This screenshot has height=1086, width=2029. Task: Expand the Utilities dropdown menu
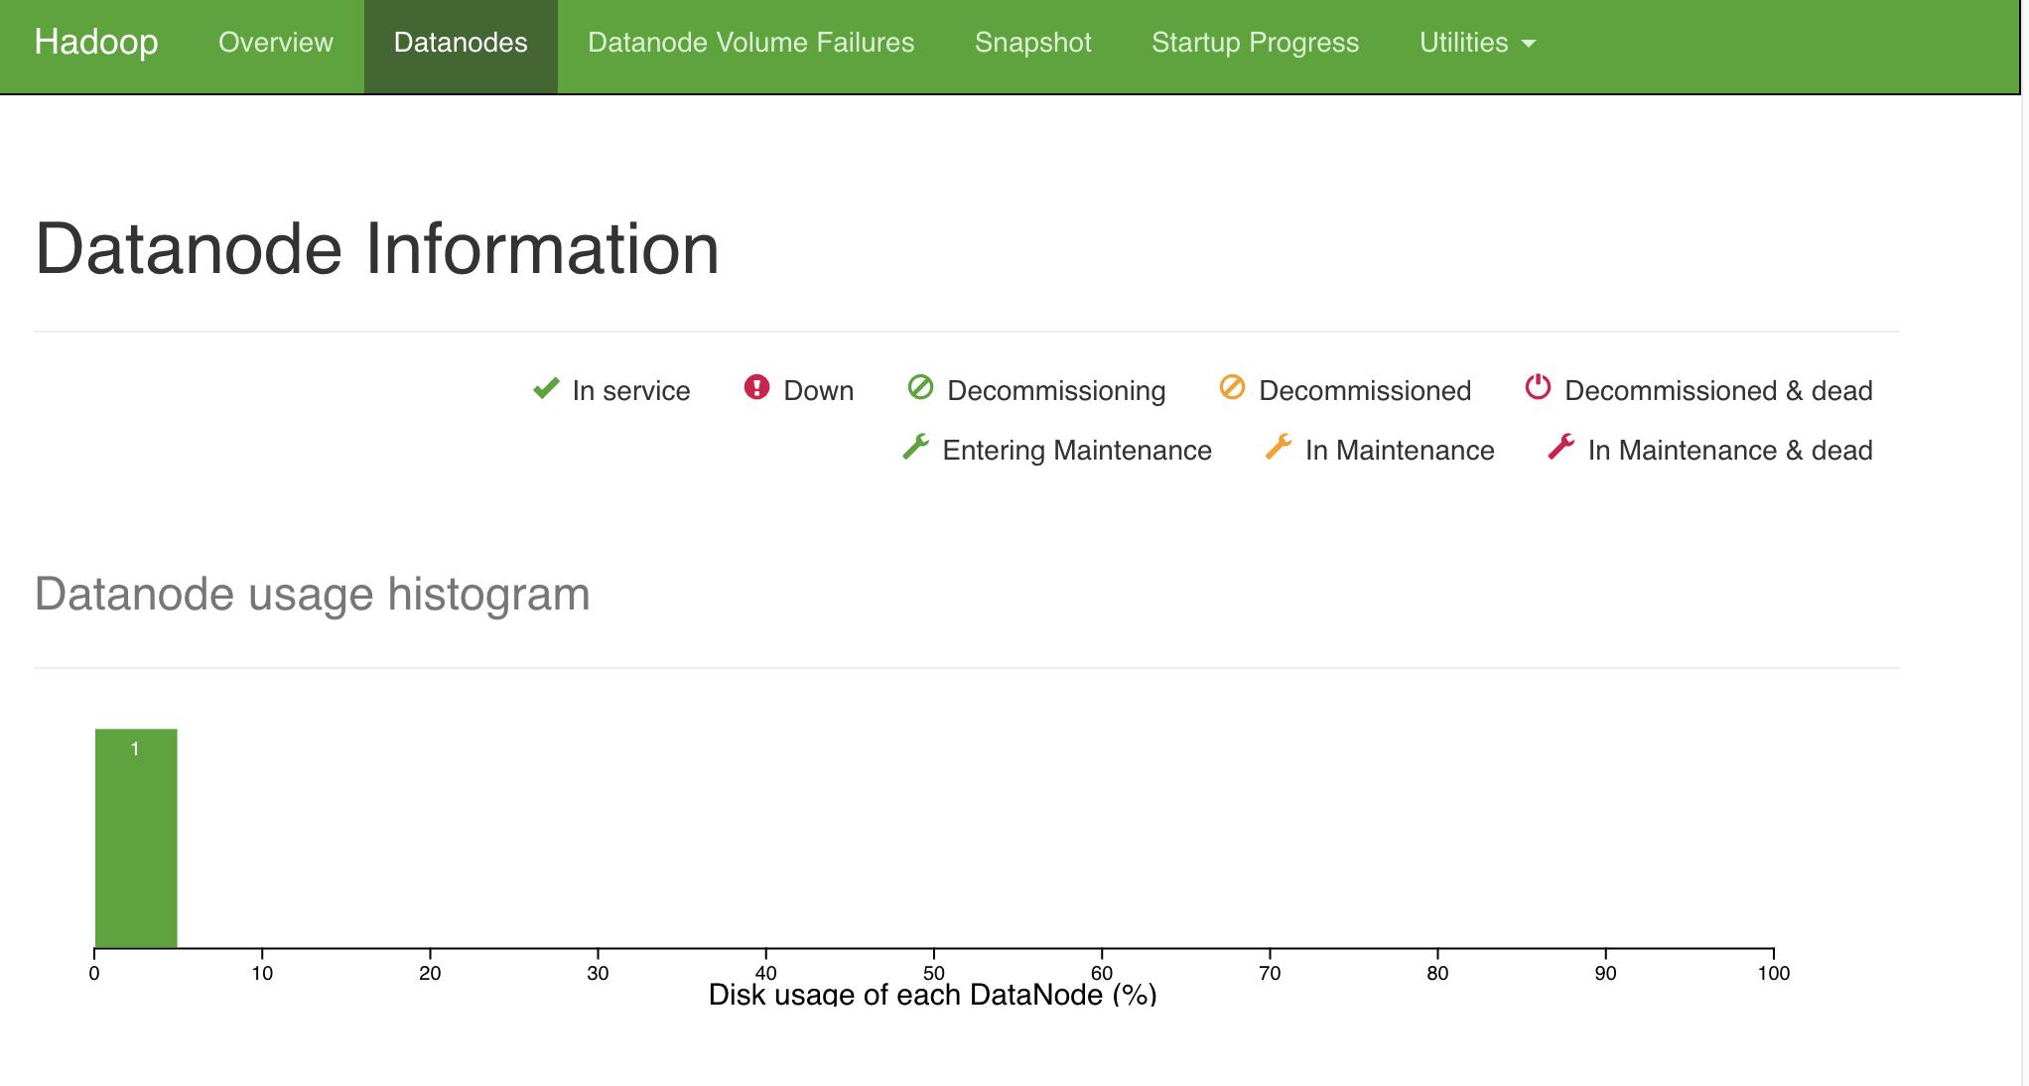(x=1477, y=43)
